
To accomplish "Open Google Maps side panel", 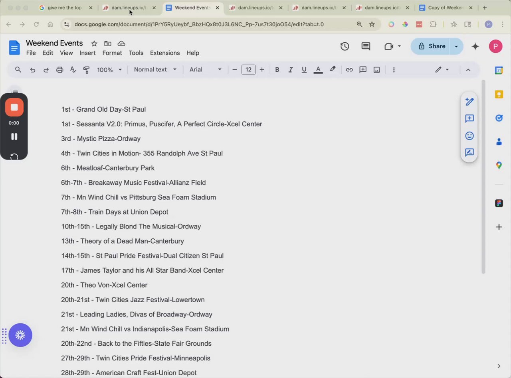I will tap(499, 165).
